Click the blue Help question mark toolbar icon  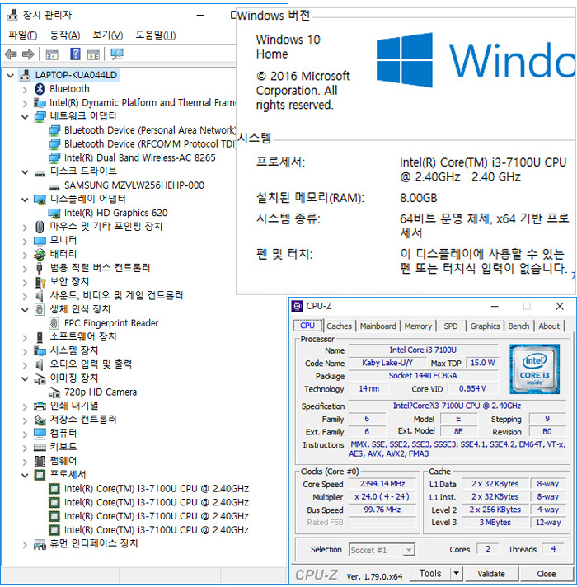click(75, 54)
